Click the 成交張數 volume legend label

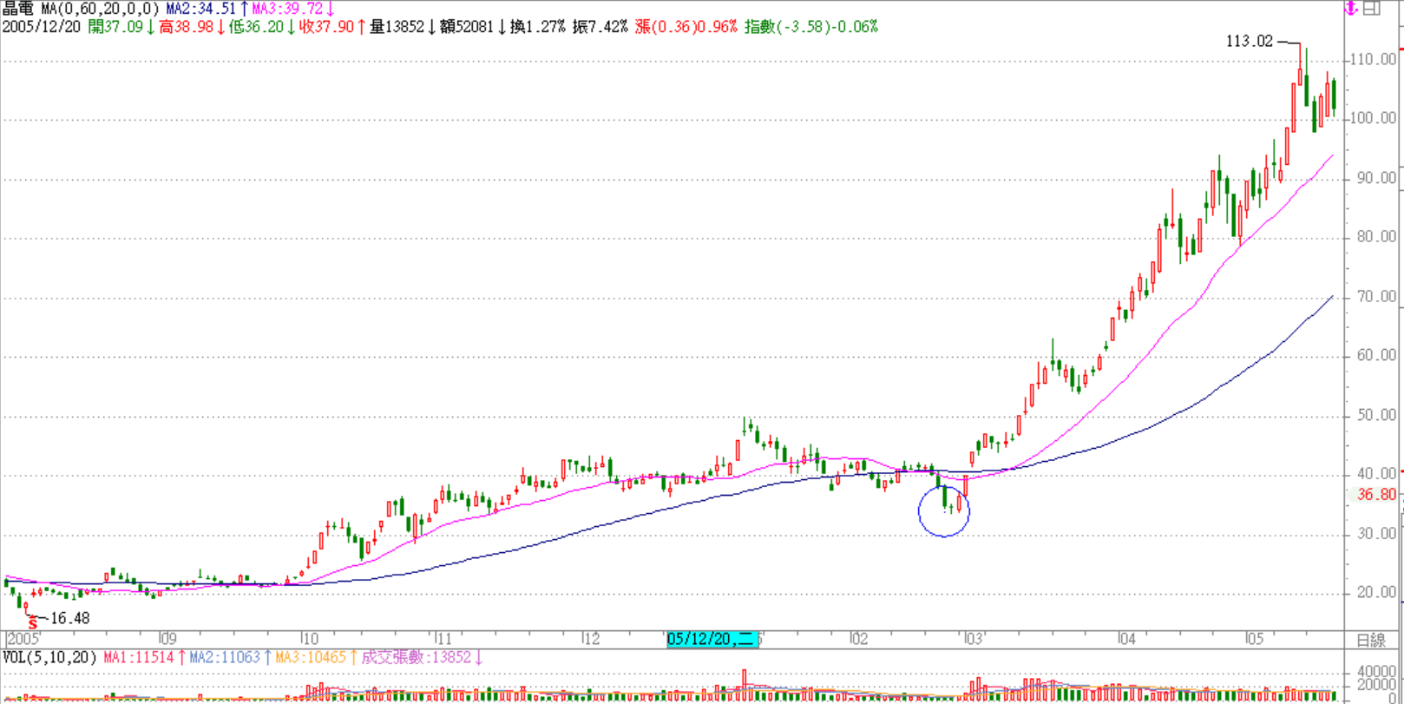(420, 658)
